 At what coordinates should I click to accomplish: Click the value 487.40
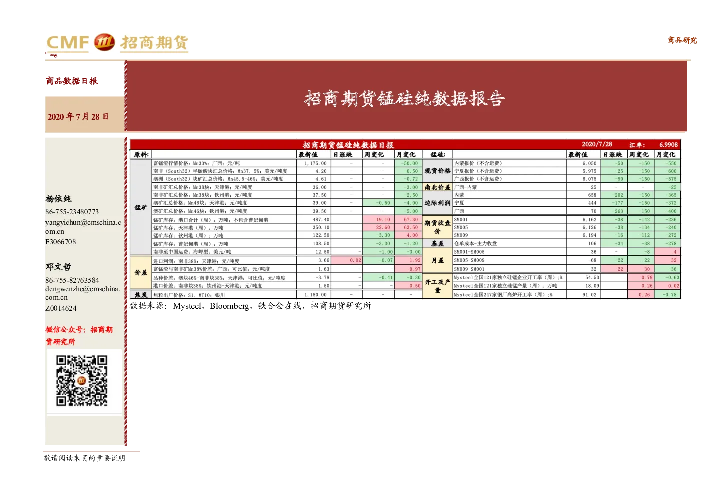click(321, 220)
